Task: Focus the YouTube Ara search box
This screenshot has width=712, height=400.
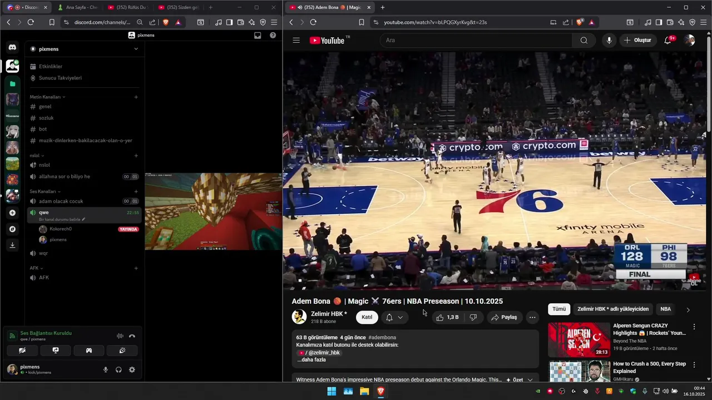Action: (x=476, y=40)
